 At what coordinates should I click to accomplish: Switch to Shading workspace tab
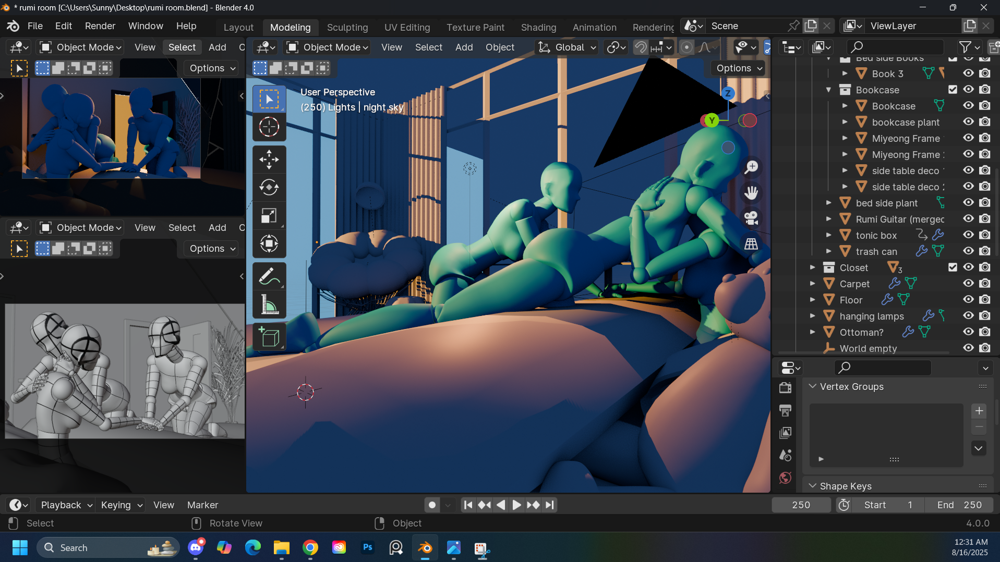coord(539,27)
